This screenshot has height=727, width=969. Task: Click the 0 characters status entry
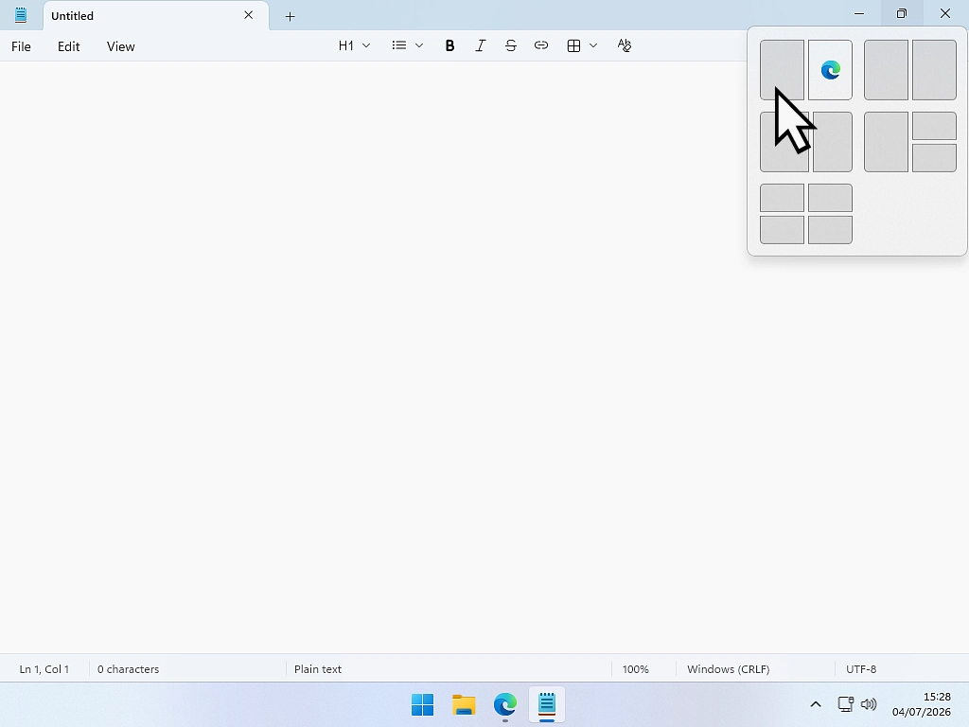(x=128, y=669)
